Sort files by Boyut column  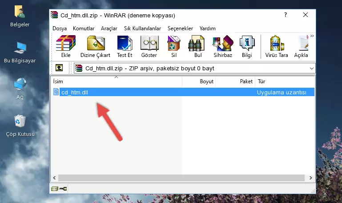(x=199, y=81)
